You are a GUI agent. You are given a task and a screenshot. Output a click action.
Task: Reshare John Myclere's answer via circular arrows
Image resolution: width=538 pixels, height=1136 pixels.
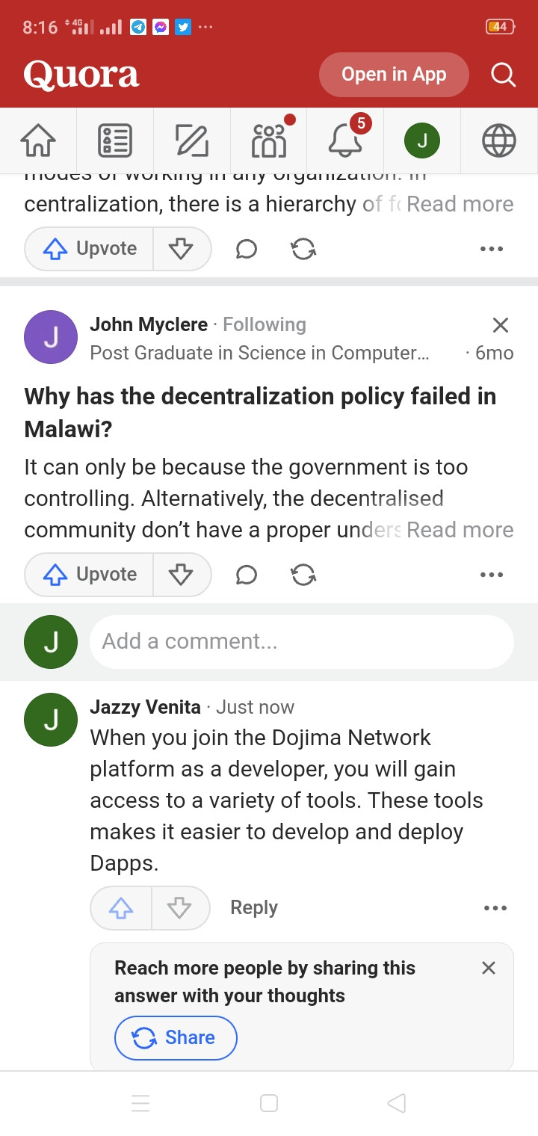(x=303, y=574)
